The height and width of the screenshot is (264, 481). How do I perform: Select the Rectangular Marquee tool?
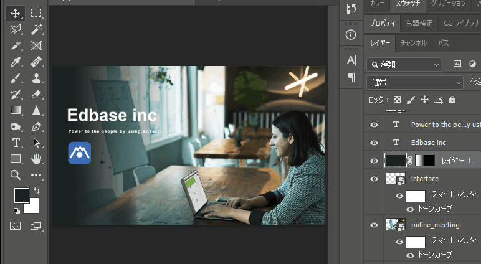[x=36, y=13]
